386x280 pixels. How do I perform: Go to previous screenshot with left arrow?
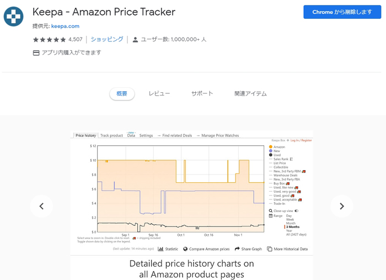(41, 207)
